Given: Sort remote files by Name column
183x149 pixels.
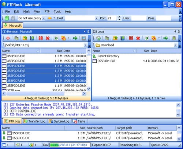Looking at the screenshot, I should [21, 51].
